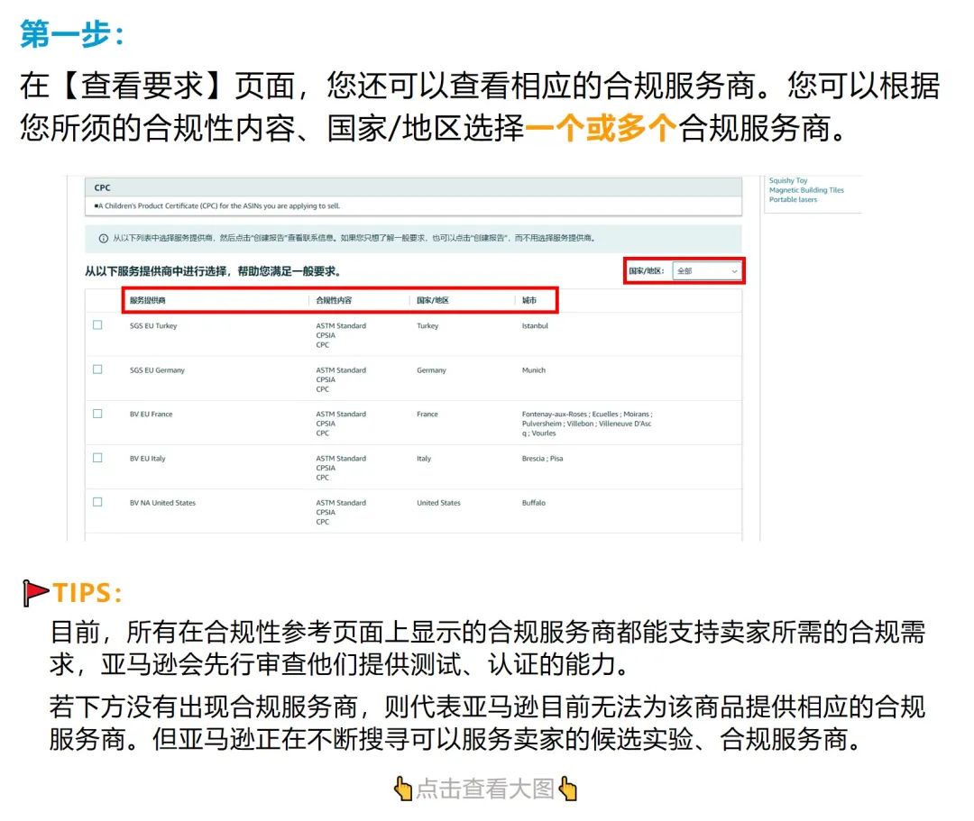
Task: Check the BV EU Italy provider row
Action: tap(99, 458)
